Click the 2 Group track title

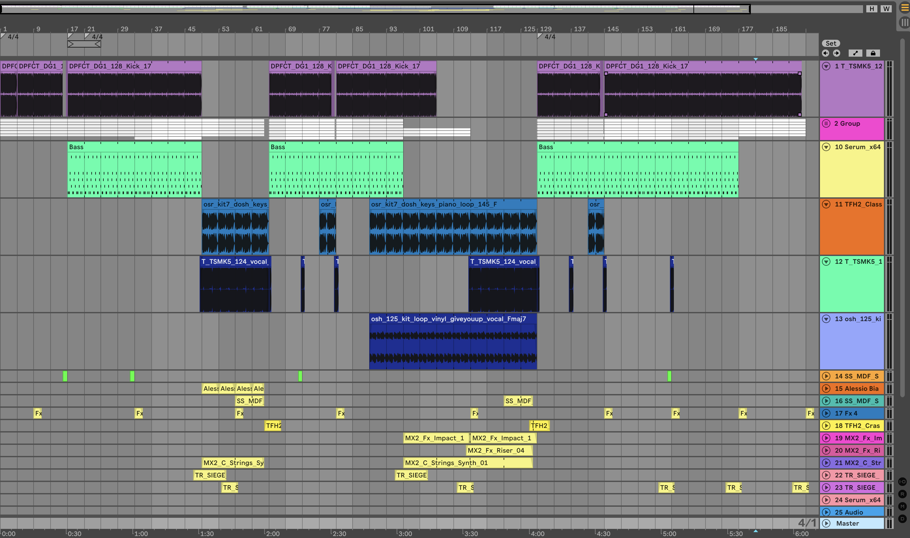(x=847, y=123)
